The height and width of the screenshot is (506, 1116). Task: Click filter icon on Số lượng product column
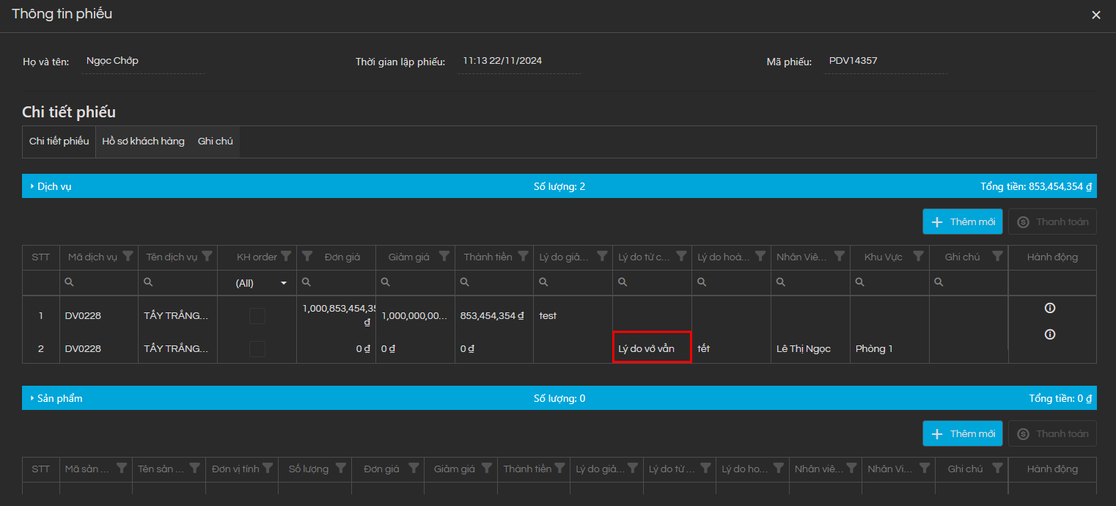(340, 468)
